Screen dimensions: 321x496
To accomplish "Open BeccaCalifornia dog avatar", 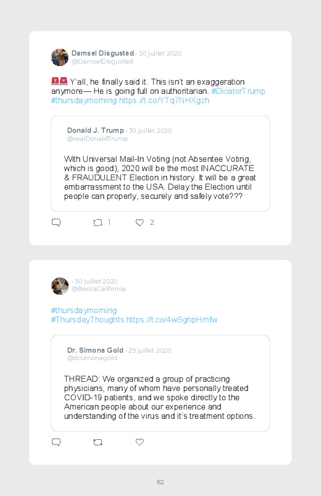I will click(x=60, y=286).
